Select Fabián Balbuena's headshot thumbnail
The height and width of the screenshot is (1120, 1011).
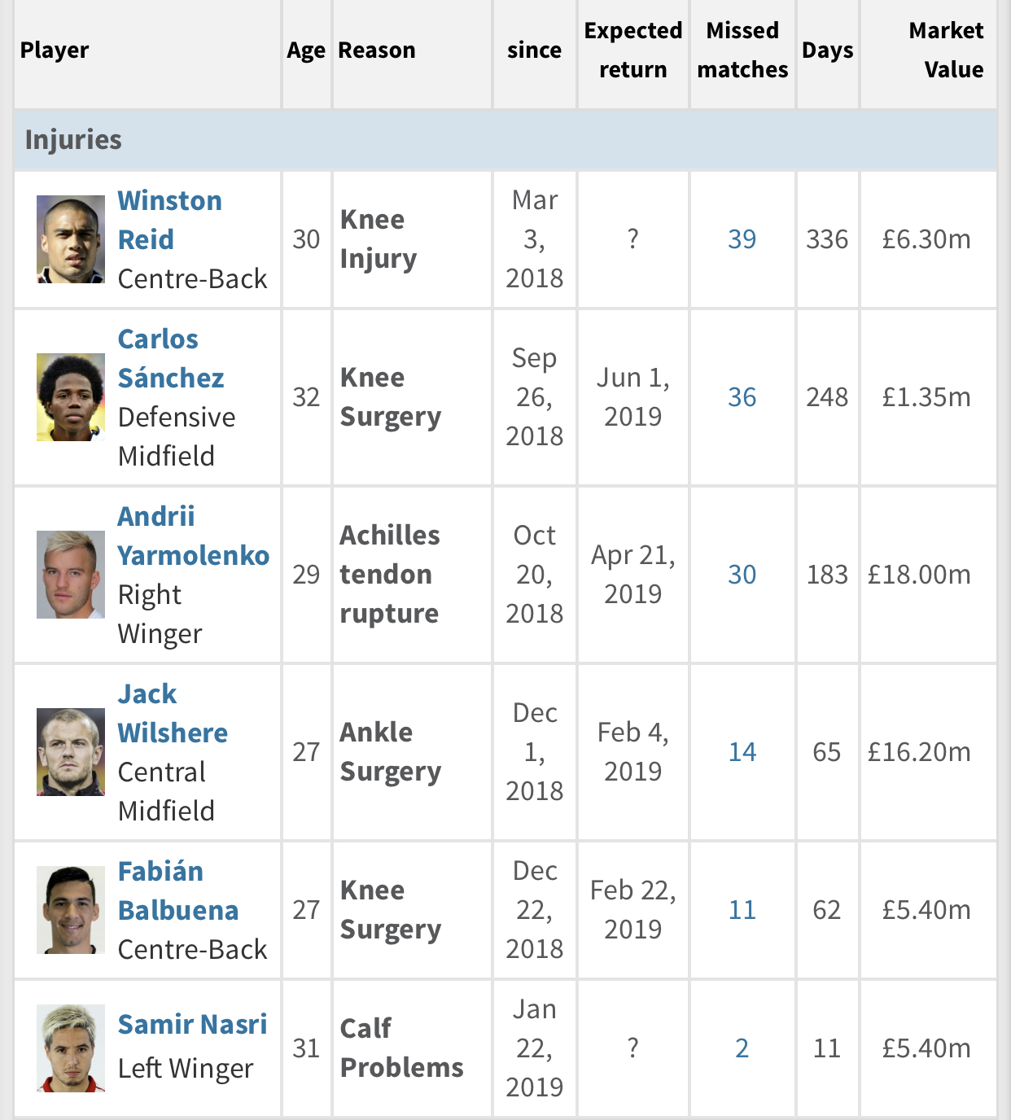click(71, 910)
